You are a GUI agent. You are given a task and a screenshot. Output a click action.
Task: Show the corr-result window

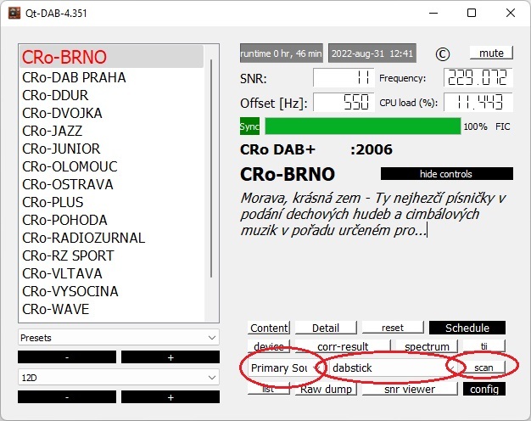tap(343, 346)
